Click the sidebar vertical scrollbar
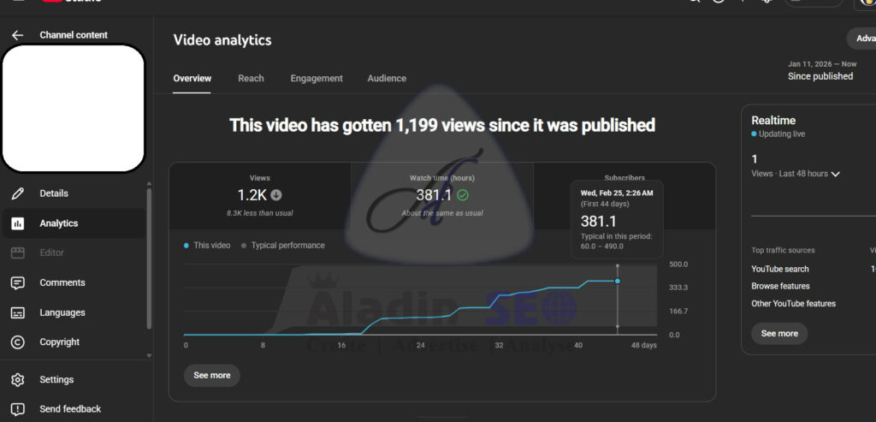The image size is (876, 422). (x=149, y=257)
